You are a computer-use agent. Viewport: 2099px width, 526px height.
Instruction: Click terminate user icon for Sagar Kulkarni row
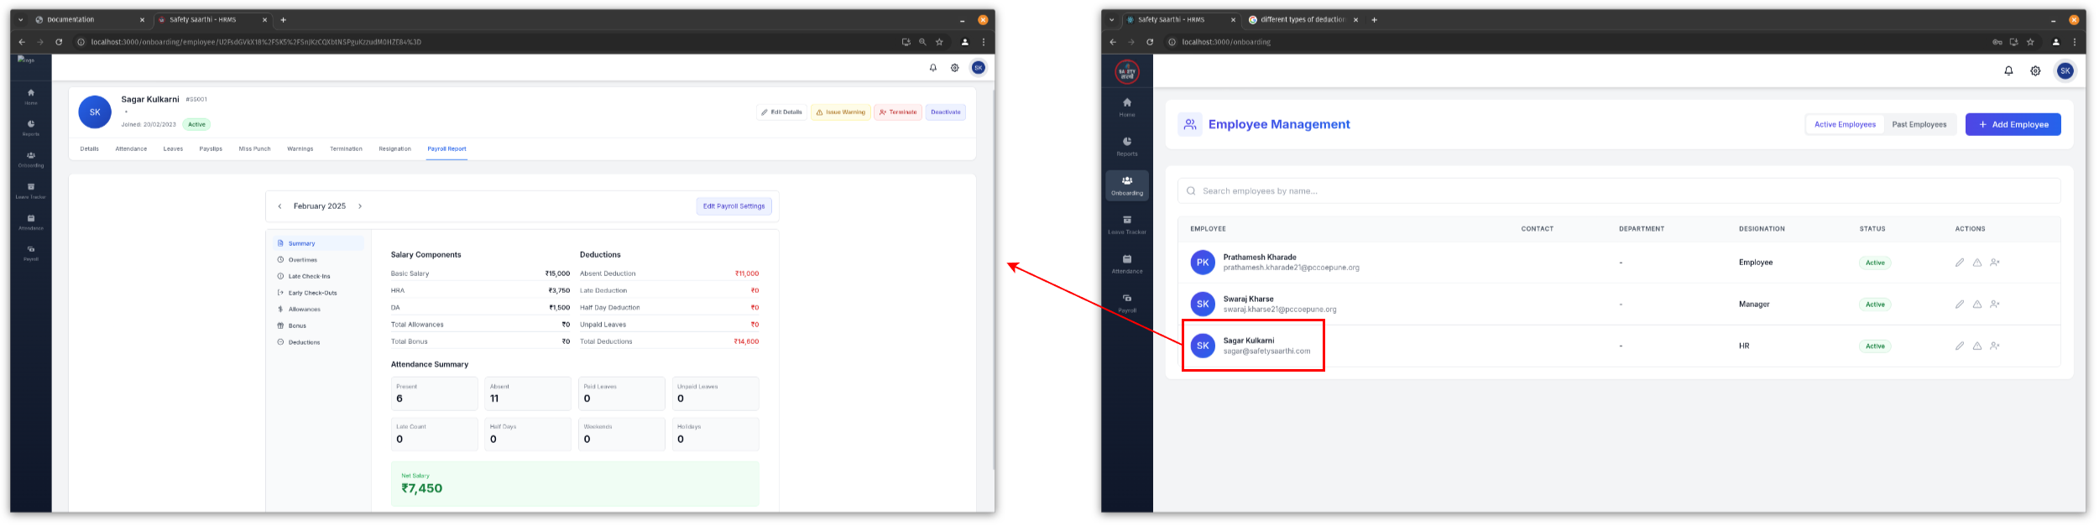(x=1994, y=346)
